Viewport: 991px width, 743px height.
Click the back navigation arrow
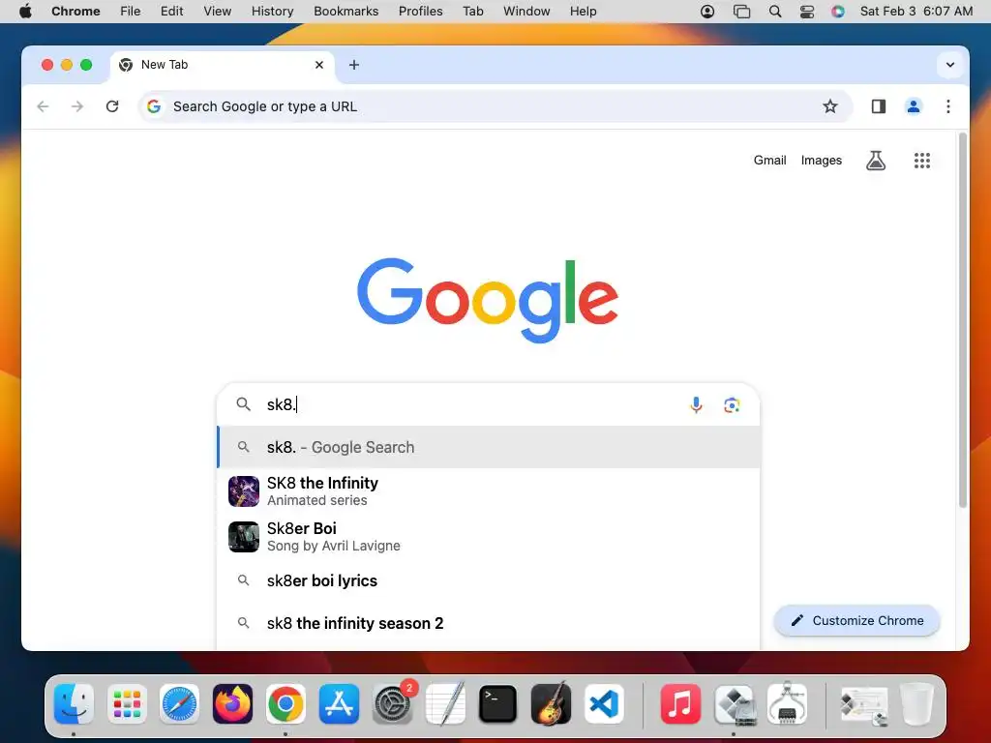coord(43,106)
